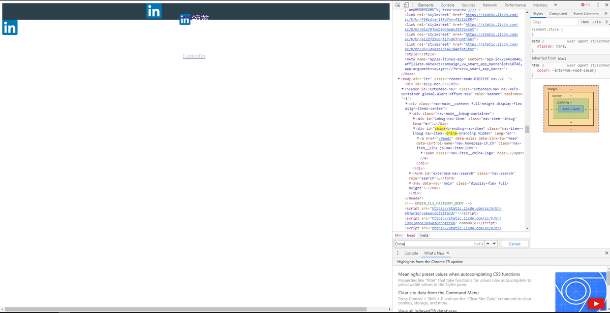The height and width of the screenshot is (313, 610).
Task: Expand the nav data-nav main node
Action: pos(411,183)
